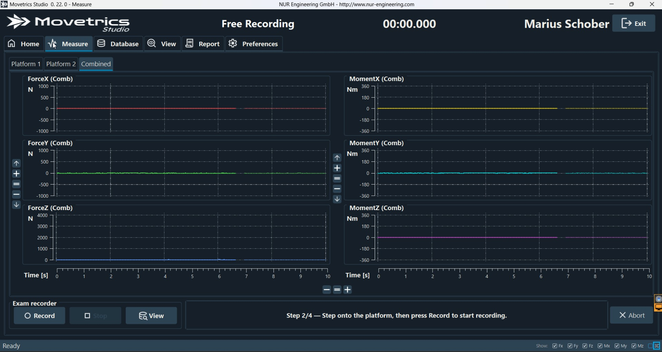Image resolution: width=662 pixels, height=352 pixels.
Task: Shift the moment charts up with the arrow
Action: pos(337,158)
